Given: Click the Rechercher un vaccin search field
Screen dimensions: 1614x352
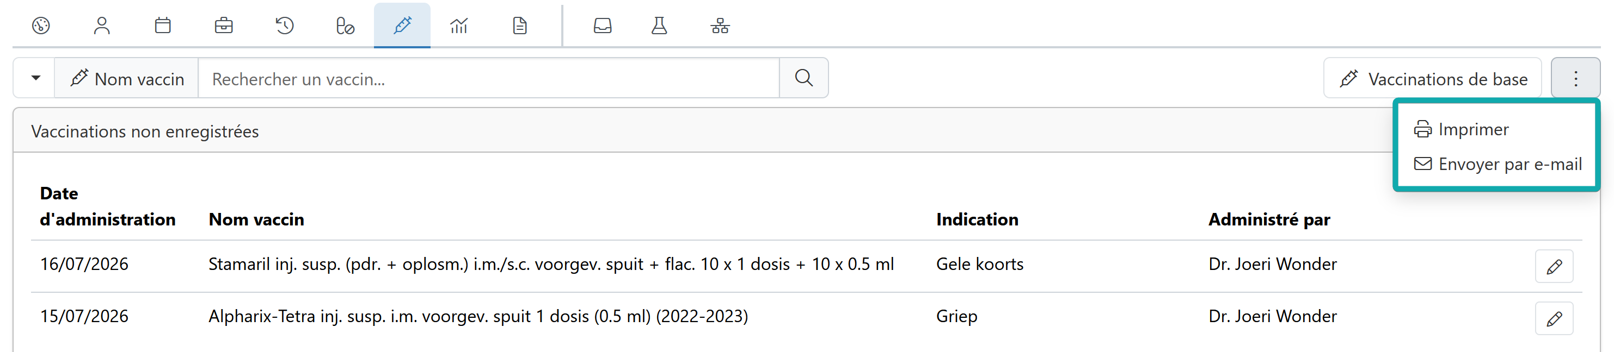Looking at the screenshot, I should point(489,78).
